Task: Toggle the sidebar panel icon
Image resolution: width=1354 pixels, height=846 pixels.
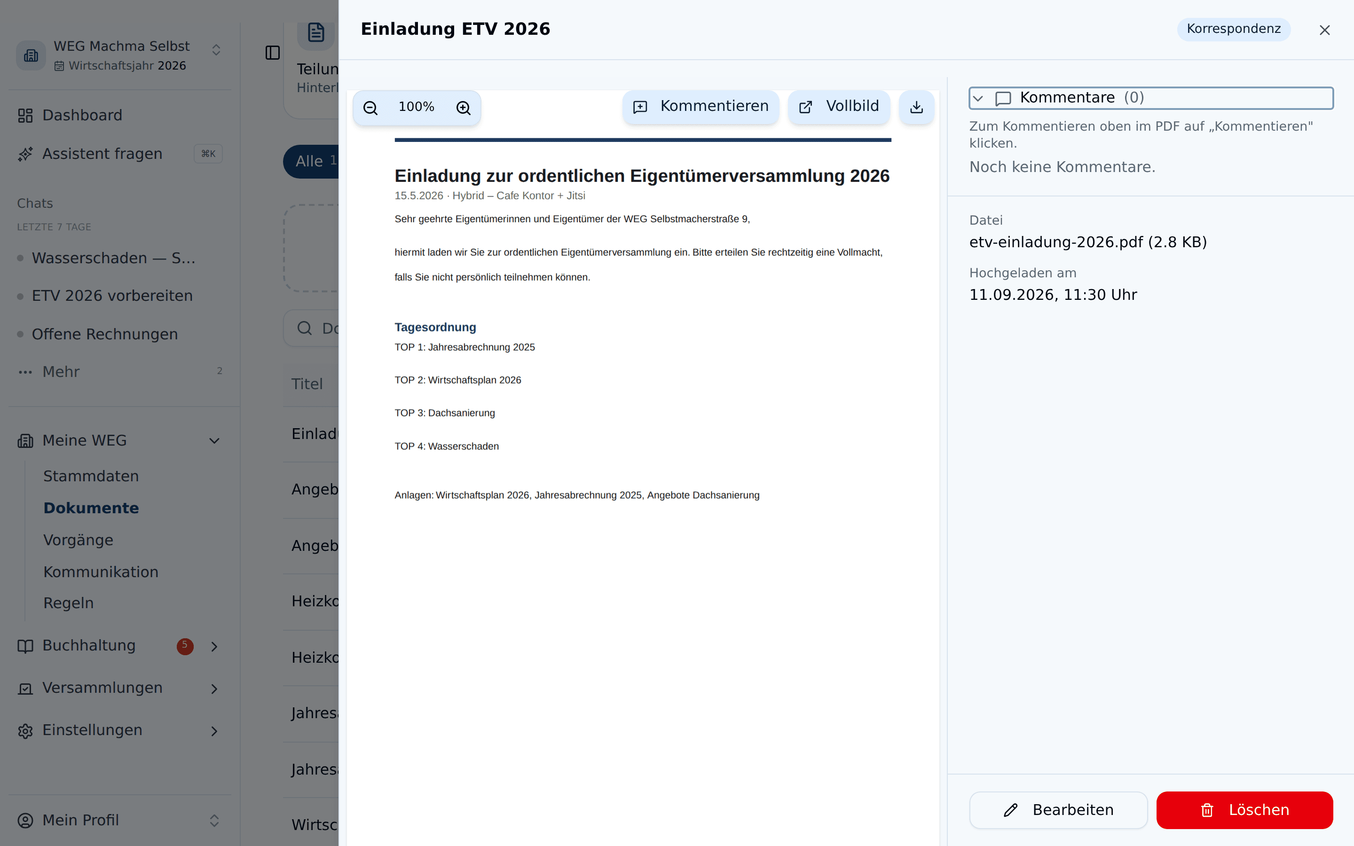Action: pyautogui.click(x=273, y=53)
